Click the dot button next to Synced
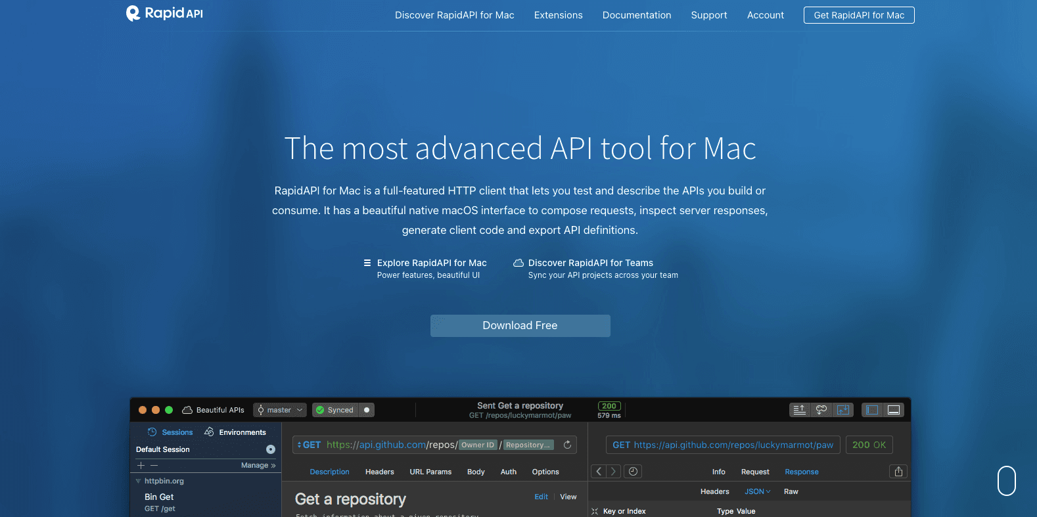This screenshot has height=517, width=1037. pyautogui.click(x=367, y=410)
